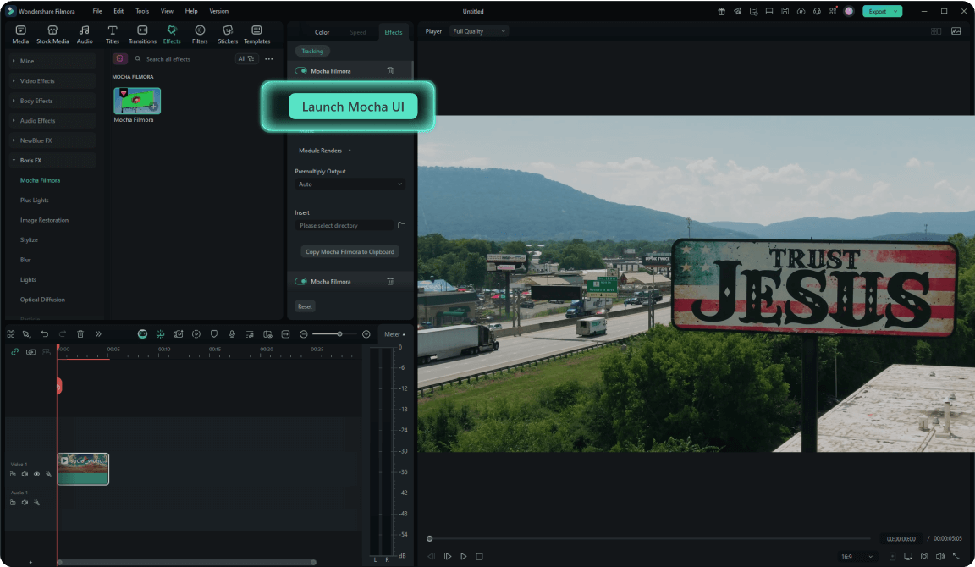This screenshot has height=567, width=975.
Task: Mute the Audio 1 track
Action: pyautogui.click(x=25, y=503)
